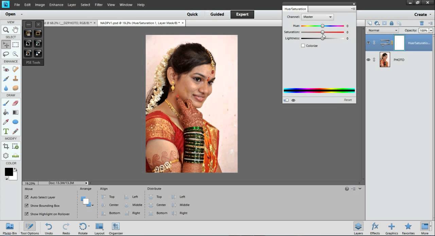Open the Organizer

click(x=116, y=229)
